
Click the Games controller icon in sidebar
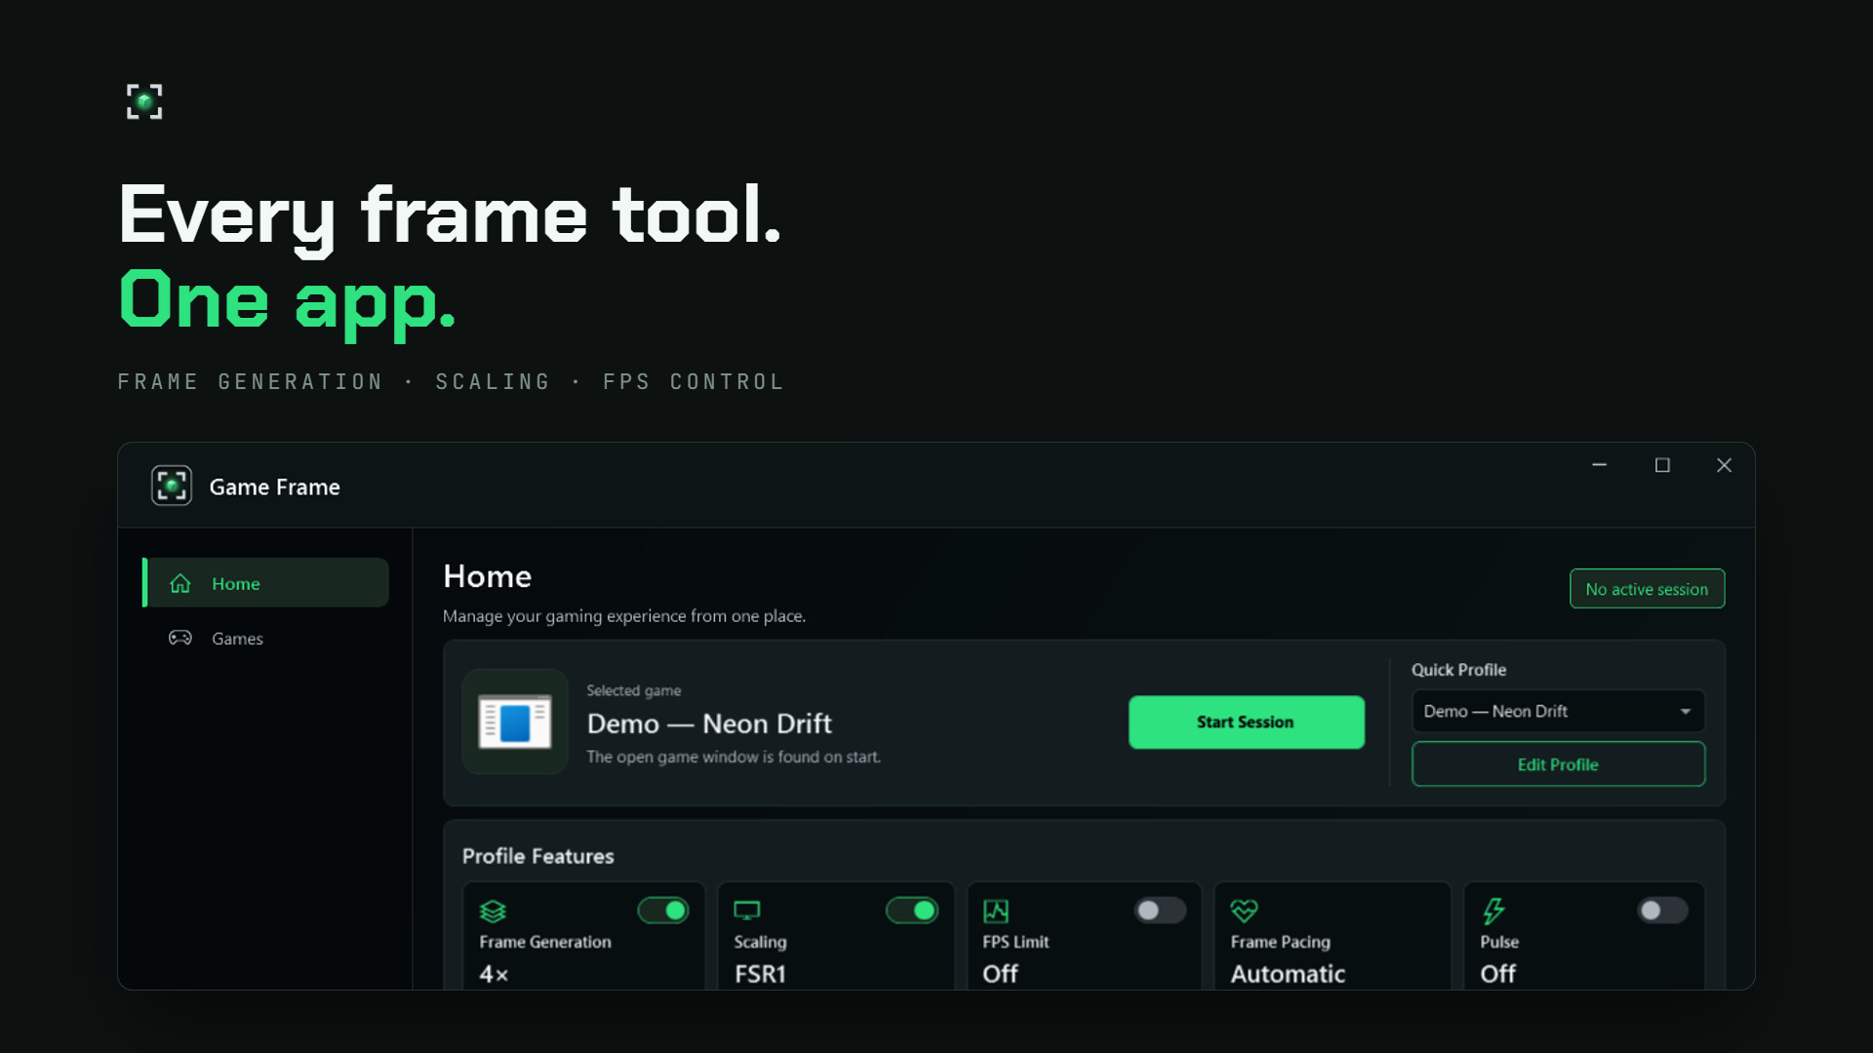pyautogui.click(x=180, y=638)
